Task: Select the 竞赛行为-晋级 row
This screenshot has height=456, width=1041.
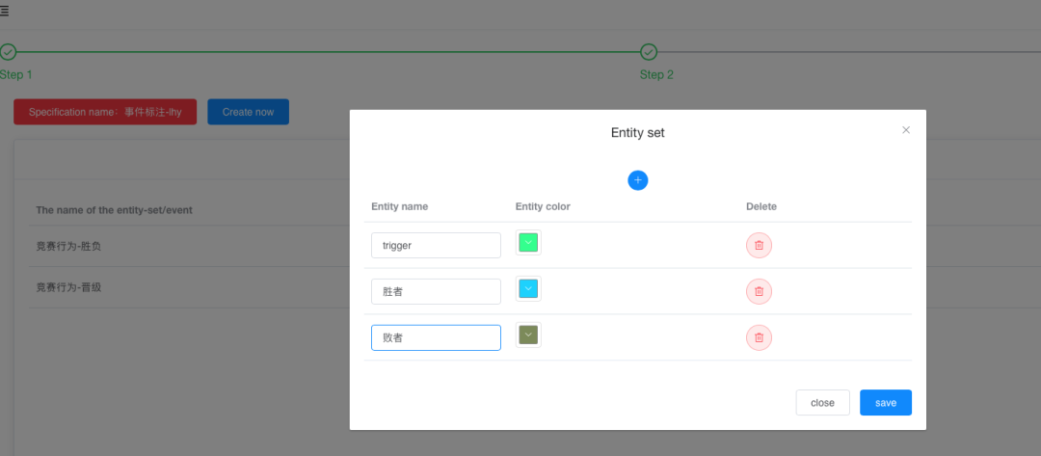Action: pos(189,287)
